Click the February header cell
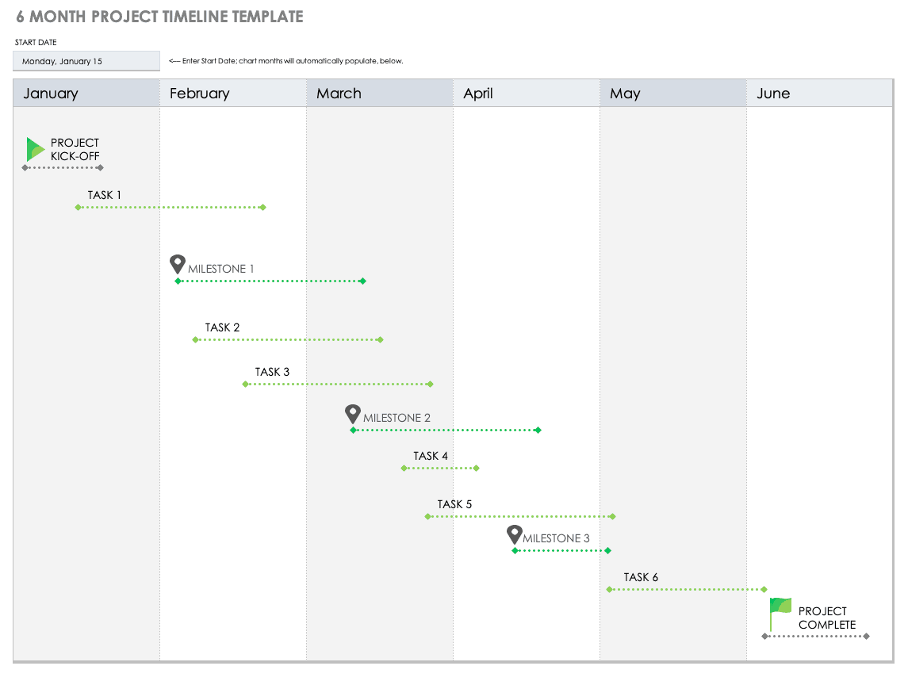Screen dimensions: 908x685 coord(199,93)
